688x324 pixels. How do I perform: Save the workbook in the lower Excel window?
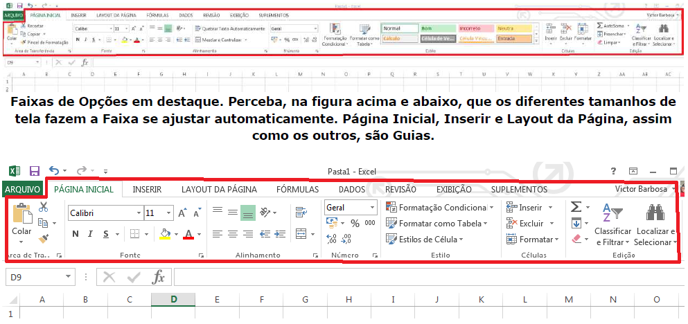35,171
